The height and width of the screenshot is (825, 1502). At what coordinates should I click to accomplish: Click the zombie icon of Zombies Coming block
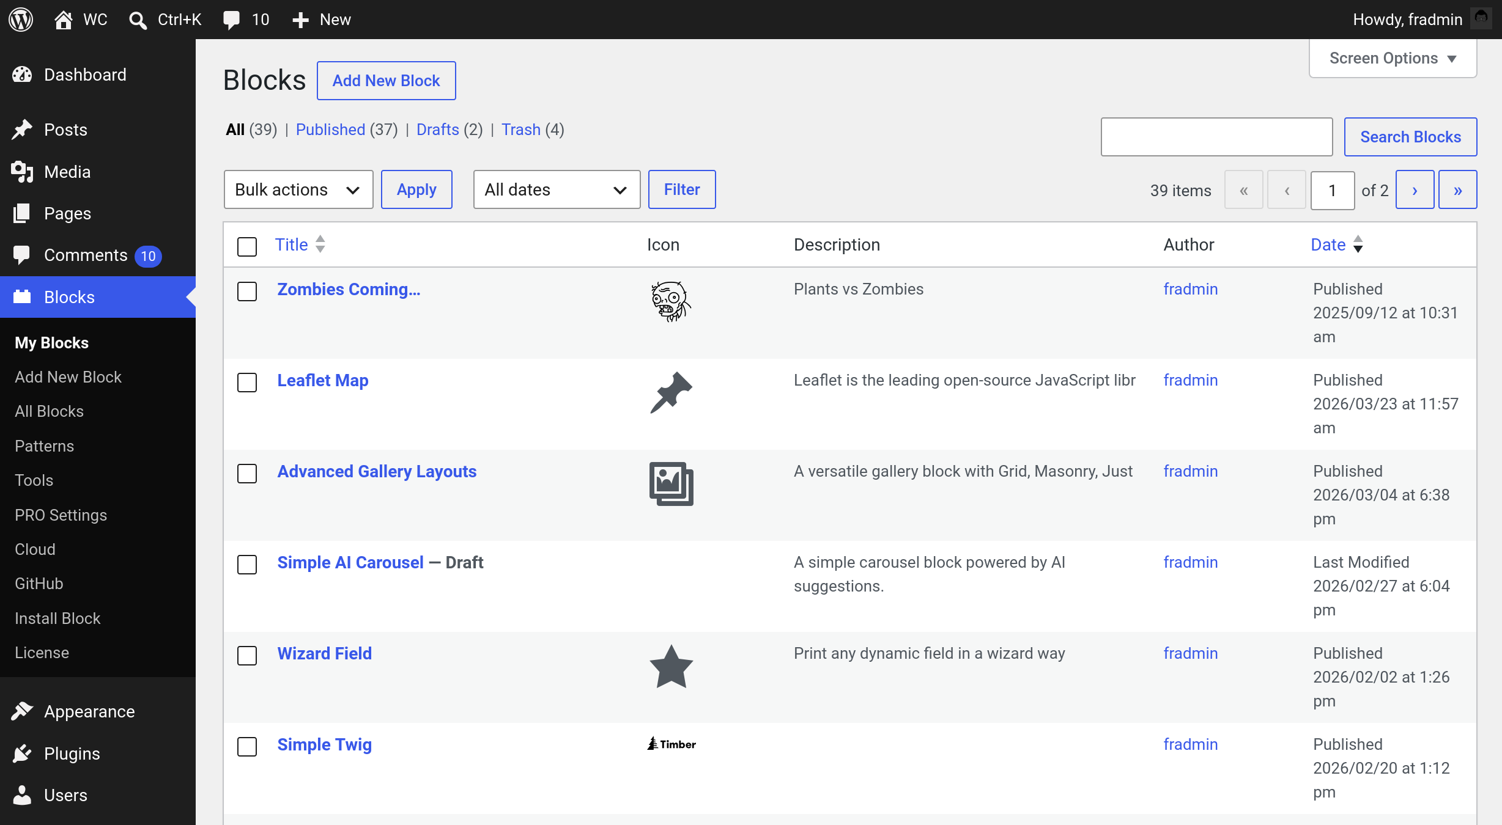(x=671, y=301)
